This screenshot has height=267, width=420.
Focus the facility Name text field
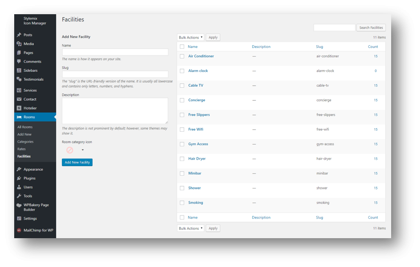(115, 52)
